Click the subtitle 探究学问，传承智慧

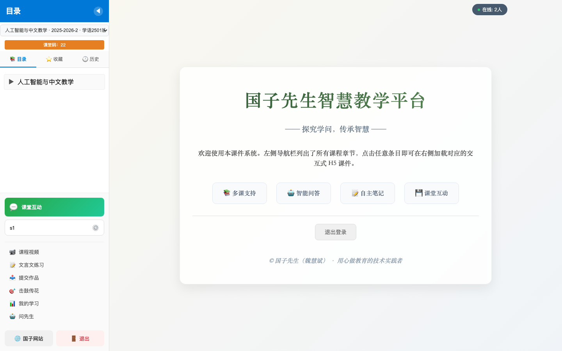[336, 129]
